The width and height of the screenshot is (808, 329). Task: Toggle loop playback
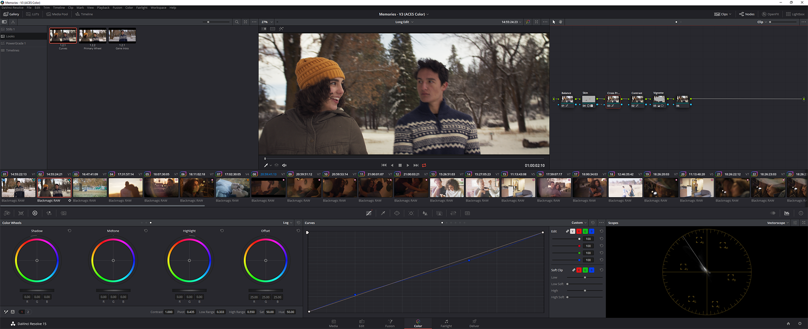point(424,165)
